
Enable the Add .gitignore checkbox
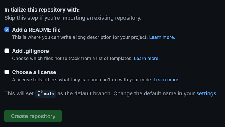(x=7, y=51)
